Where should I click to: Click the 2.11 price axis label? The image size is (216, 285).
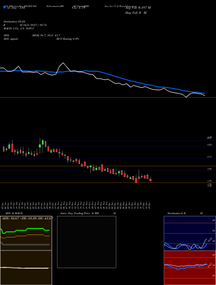(x=209, y=157)
